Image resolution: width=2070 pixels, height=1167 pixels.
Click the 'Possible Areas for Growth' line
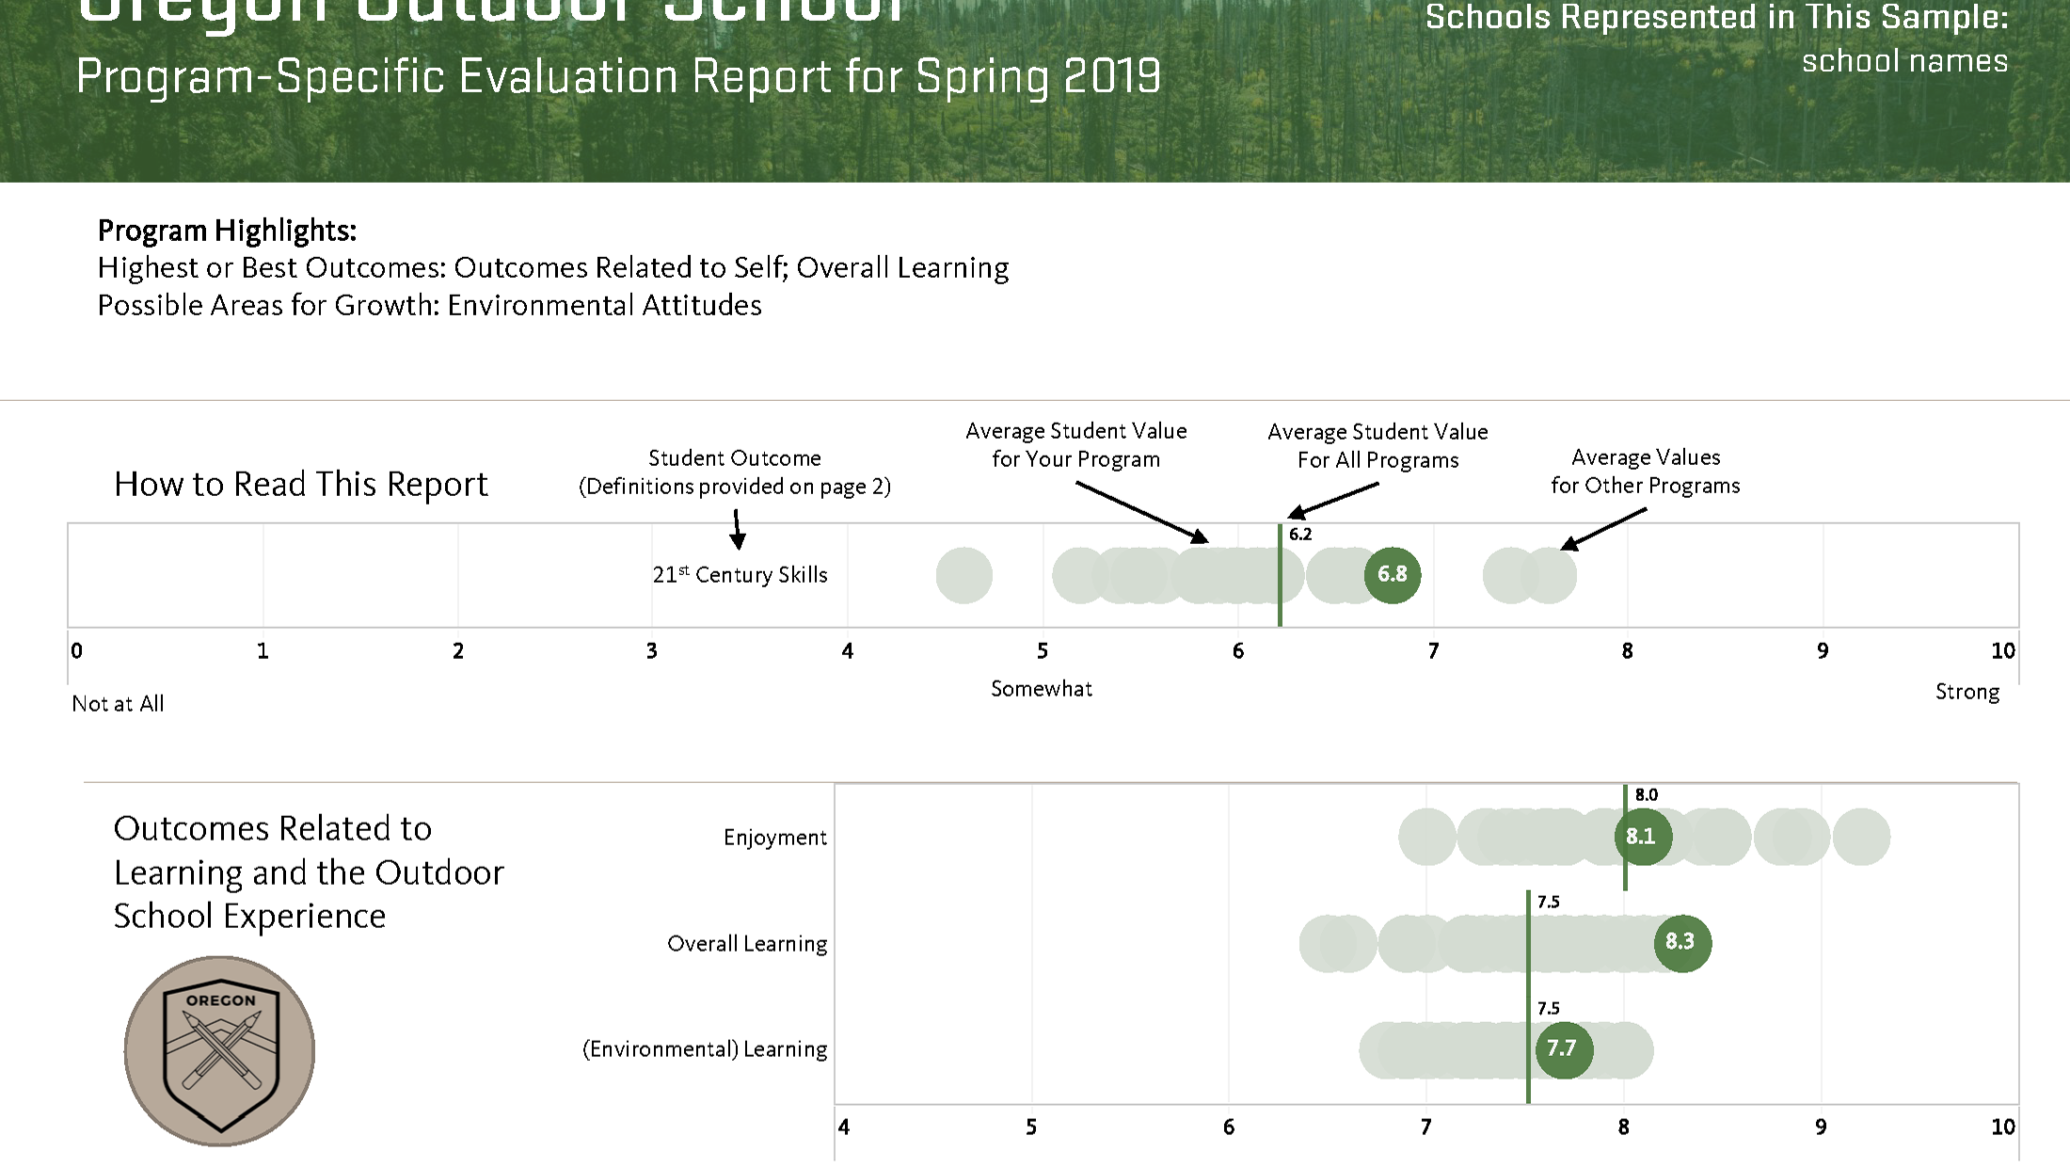(x=430, y=306)
